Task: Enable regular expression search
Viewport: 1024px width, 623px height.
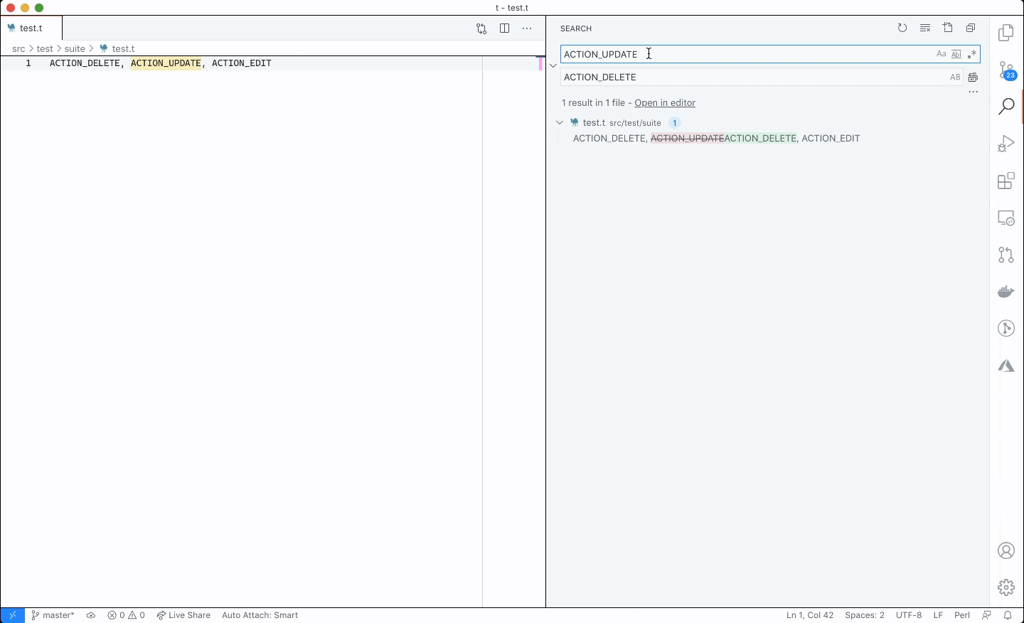Action: (x=973, y=53)
